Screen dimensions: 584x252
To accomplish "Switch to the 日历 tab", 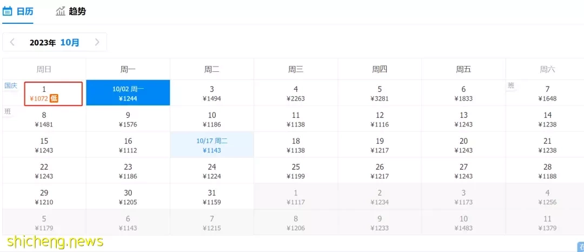I will (18, 11).
